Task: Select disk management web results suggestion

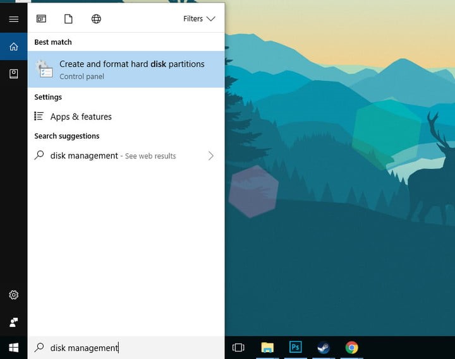Action: [126, 156]
